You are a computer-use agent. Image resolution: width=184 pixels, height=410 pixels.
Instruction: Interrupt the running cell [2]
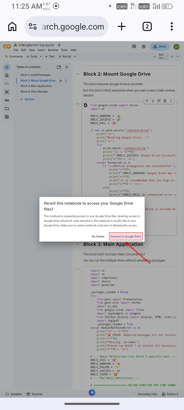85,105
